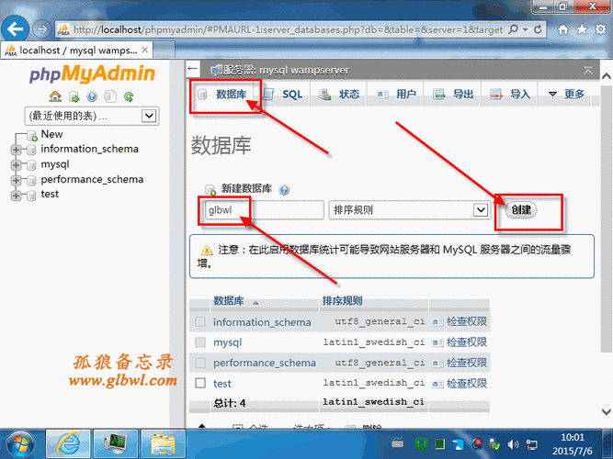The width and height of the screenshot is (613, 459).
Task: Click scrollbar down arrow on page
Action: tap(607, 412)
